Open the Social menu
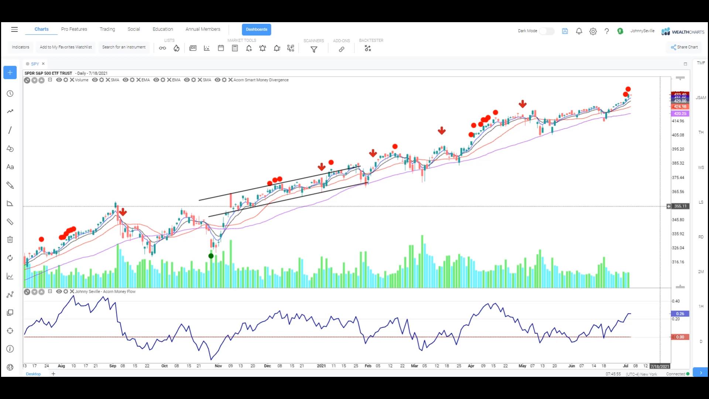This screenshot has width=709, height=399. pyautogui.click(x=134, y=29)
